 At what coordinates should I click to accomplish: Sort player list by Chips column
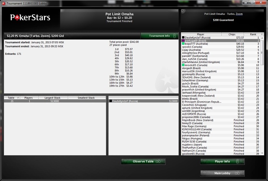pos(232,34)
